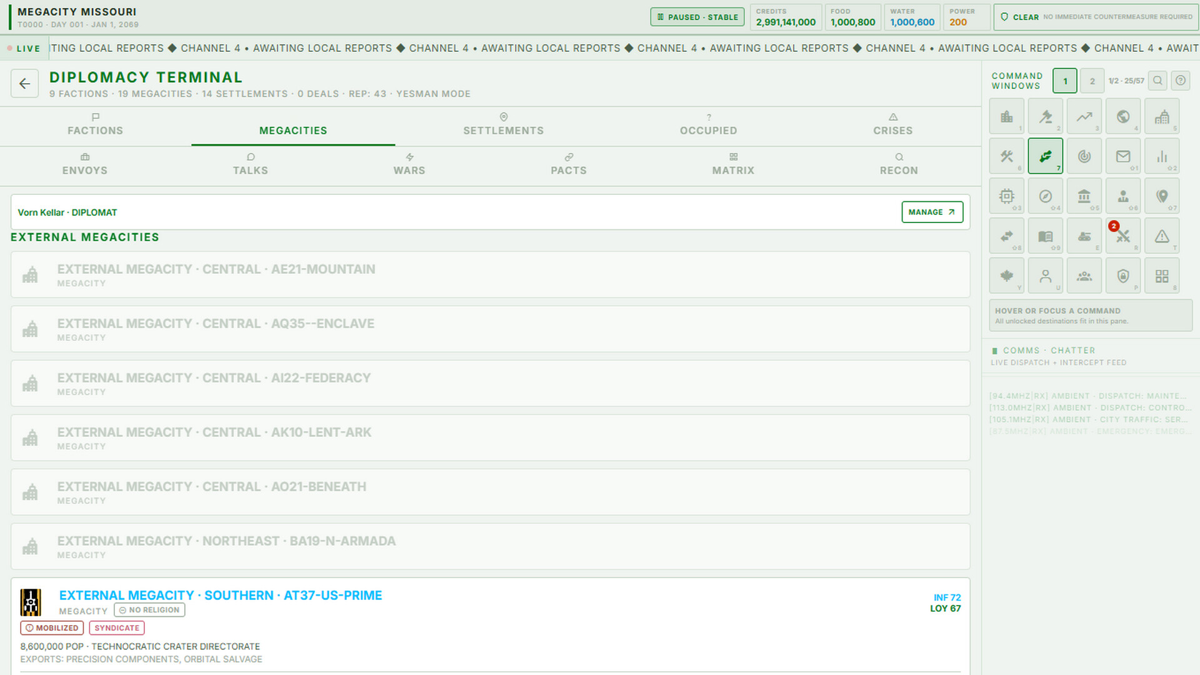Open the Matrix sub-tab
This screenshot has height=675, width=1200.
point(733,165)
